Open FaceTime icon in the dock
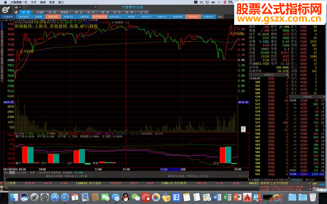The height and width of the screenshot is (204, 327). (x=105, y=197)
